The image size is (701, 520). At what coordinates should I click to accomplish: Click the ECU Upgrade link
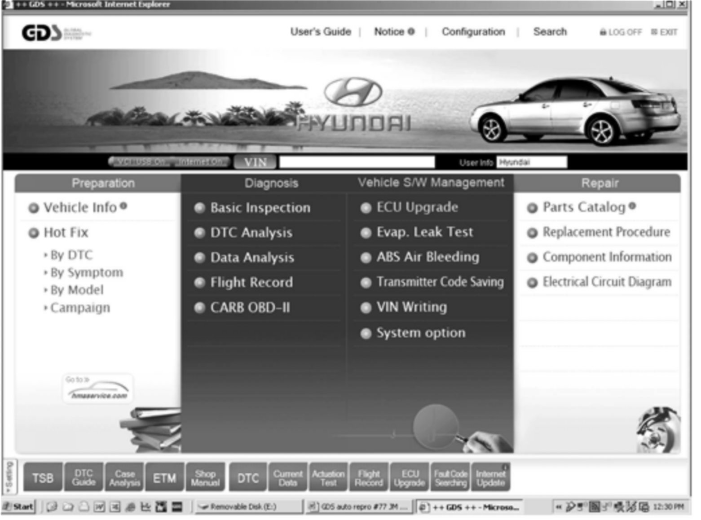tap(417, 207)
